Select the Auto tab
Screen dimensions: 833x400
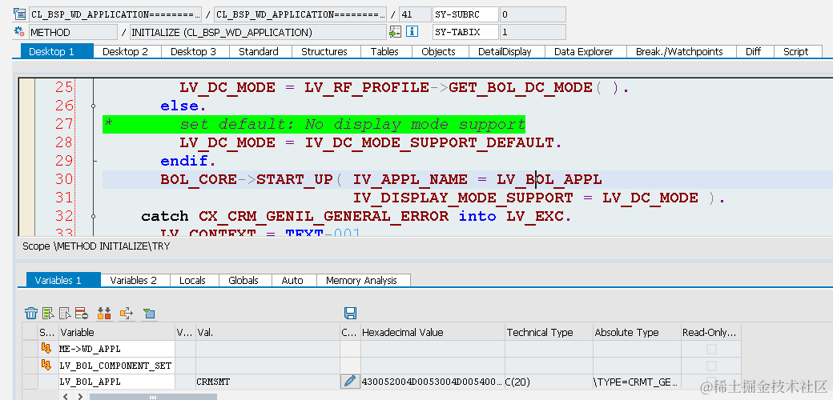tap(292, 280)
